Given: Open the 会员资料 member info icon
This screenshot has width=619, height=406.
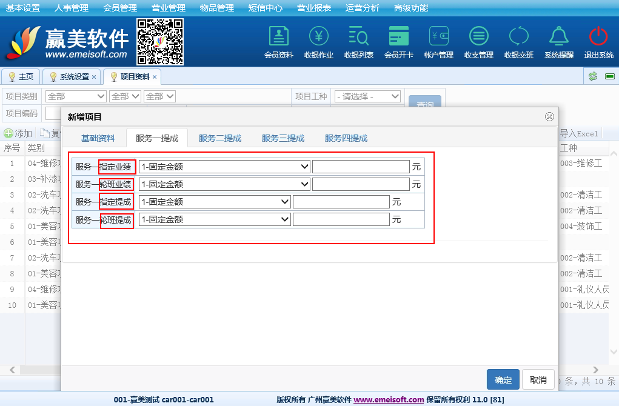Looking at the screenshot, I should 278,41.
